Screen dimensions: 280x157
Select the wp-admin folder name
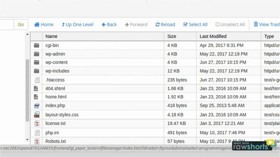click(x=55, y=54)
